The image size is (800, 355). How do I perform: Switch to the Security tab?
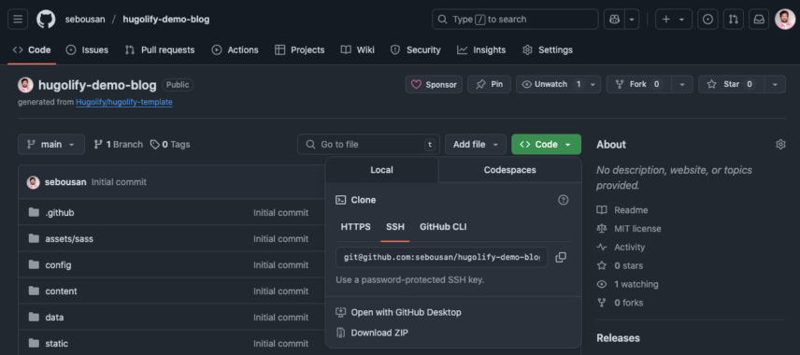[x=415, y=50]
